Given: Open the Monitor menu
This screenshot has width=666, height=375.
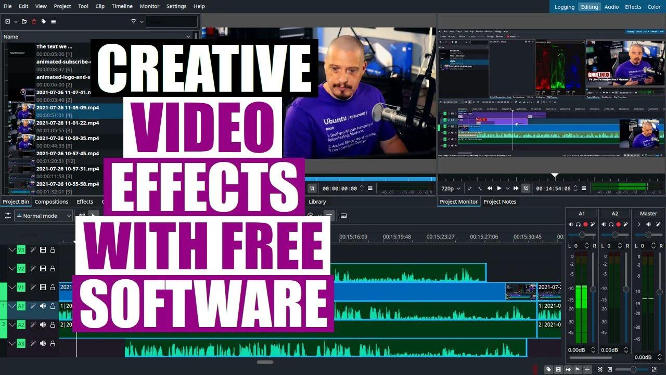Looking at the screenshot, I should point(150,6).
